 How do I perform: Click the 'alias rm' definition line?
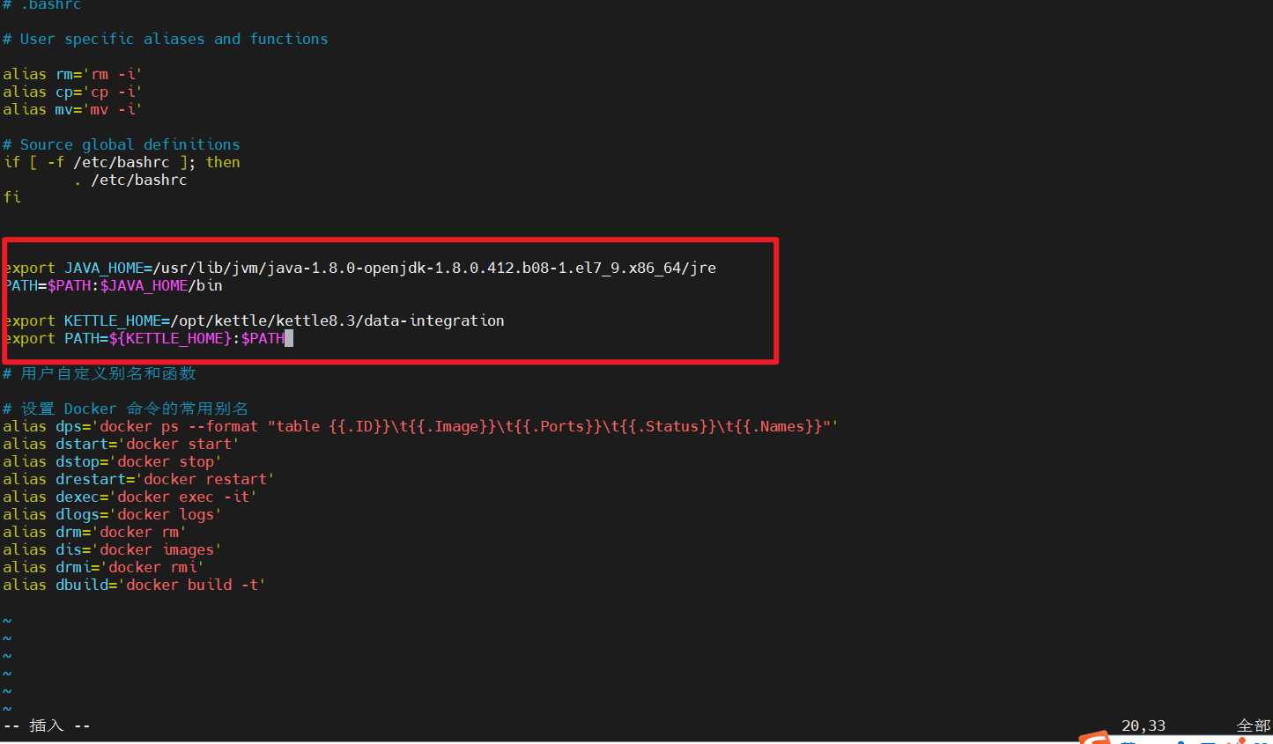(70, 74)
